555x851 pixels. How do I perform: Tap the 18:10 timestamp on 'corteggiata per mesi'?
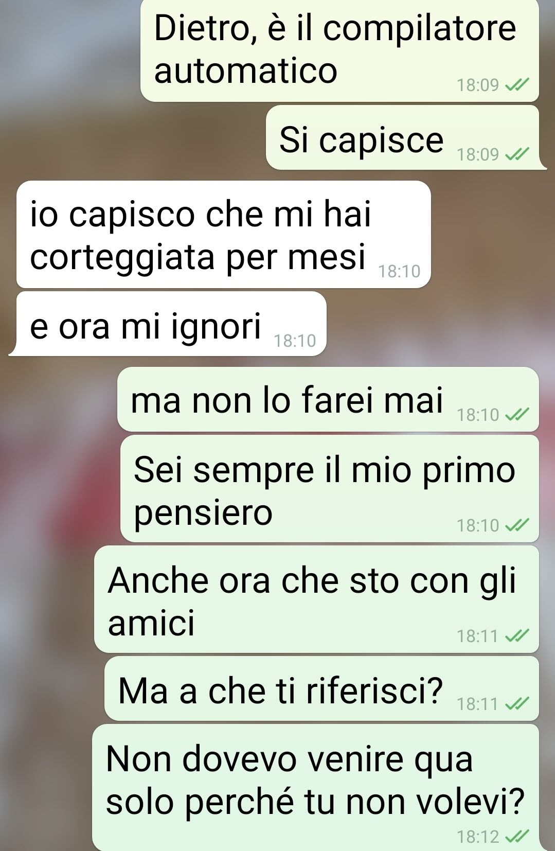399,271
